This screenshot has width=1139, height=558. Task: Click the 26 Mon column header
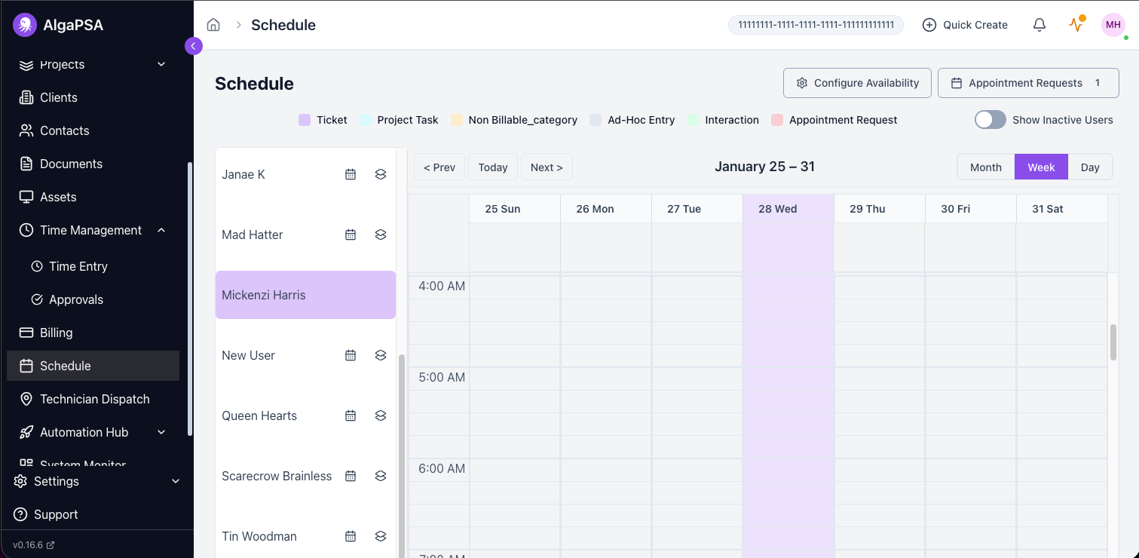pos(605,209)
